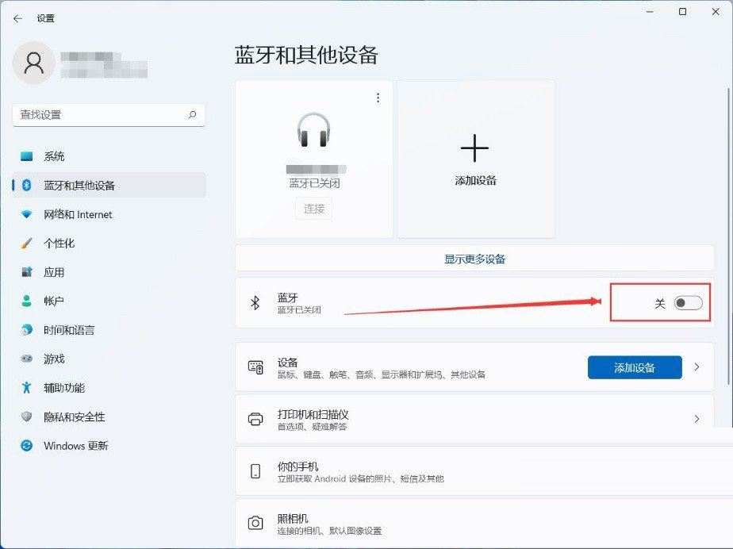Click the 游戏 gamepad icon
The height and width of the screenshot is (549, 733).
(27, 359)
